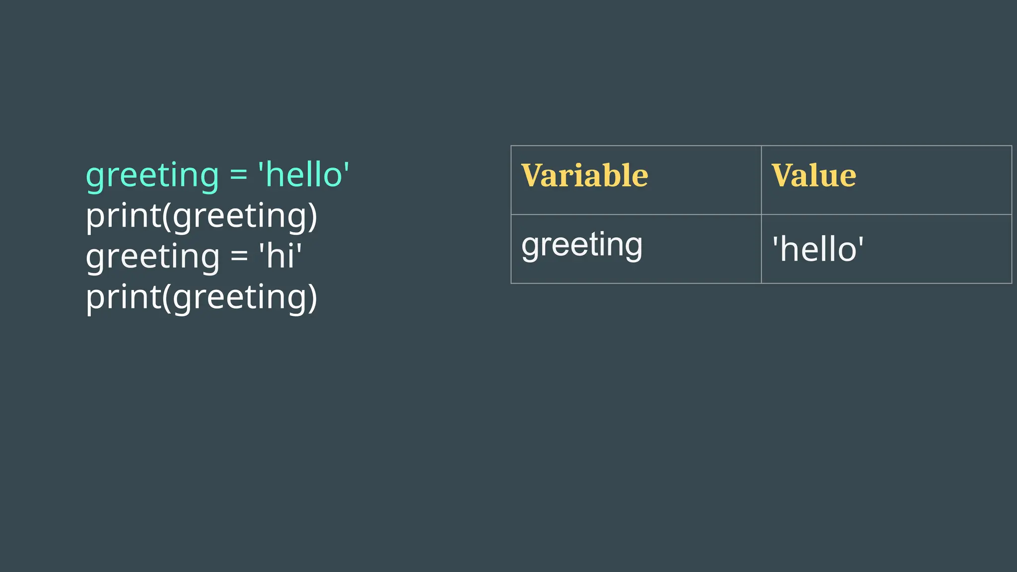Select the 'hello' value cell in the table
Viewport: 1017px width, 572px height.
817,249
